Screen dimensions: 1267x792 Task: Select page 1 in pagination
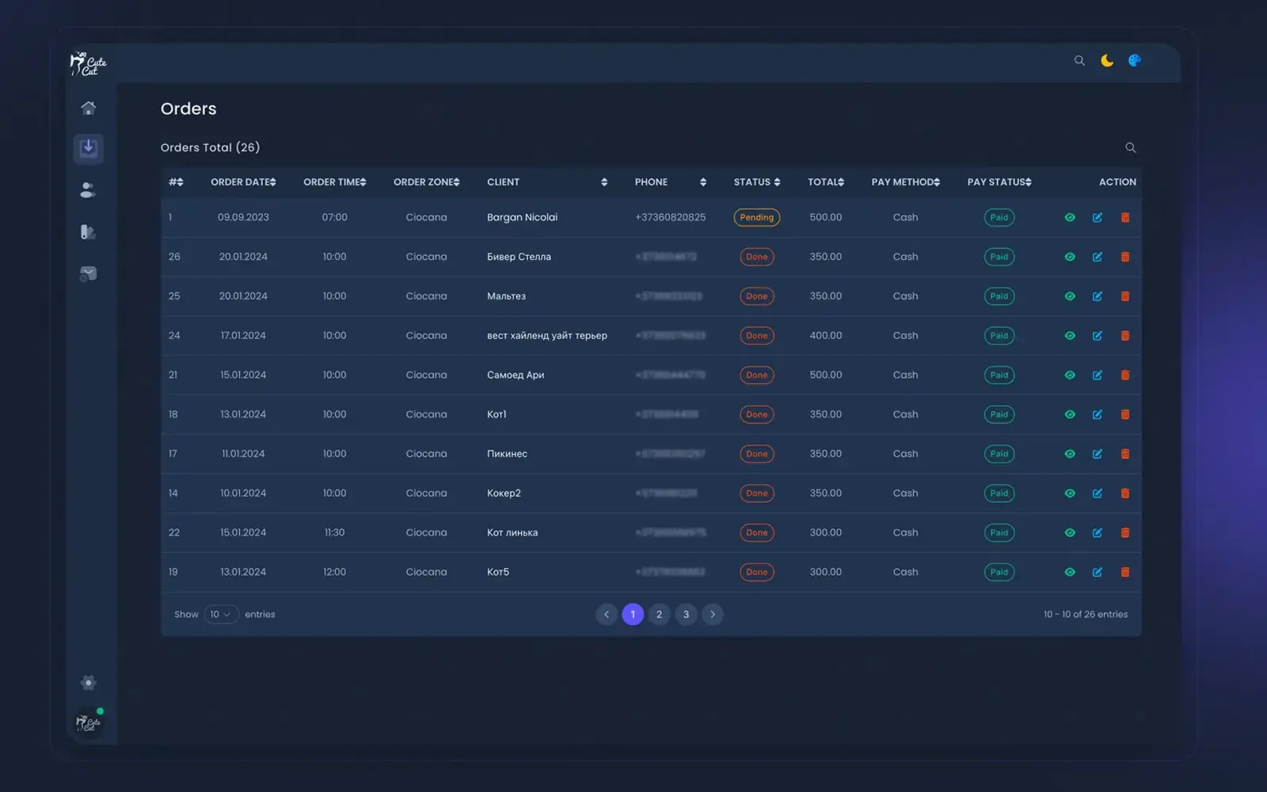(x=633, y=615)
